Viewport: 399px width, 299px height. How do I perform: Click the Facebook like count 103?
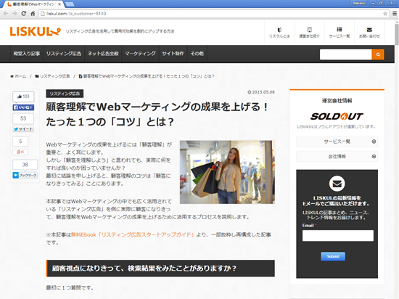pos(23,97)
